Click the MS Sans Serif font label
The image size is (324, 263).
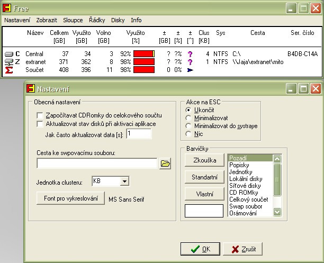tap(126, 199)
